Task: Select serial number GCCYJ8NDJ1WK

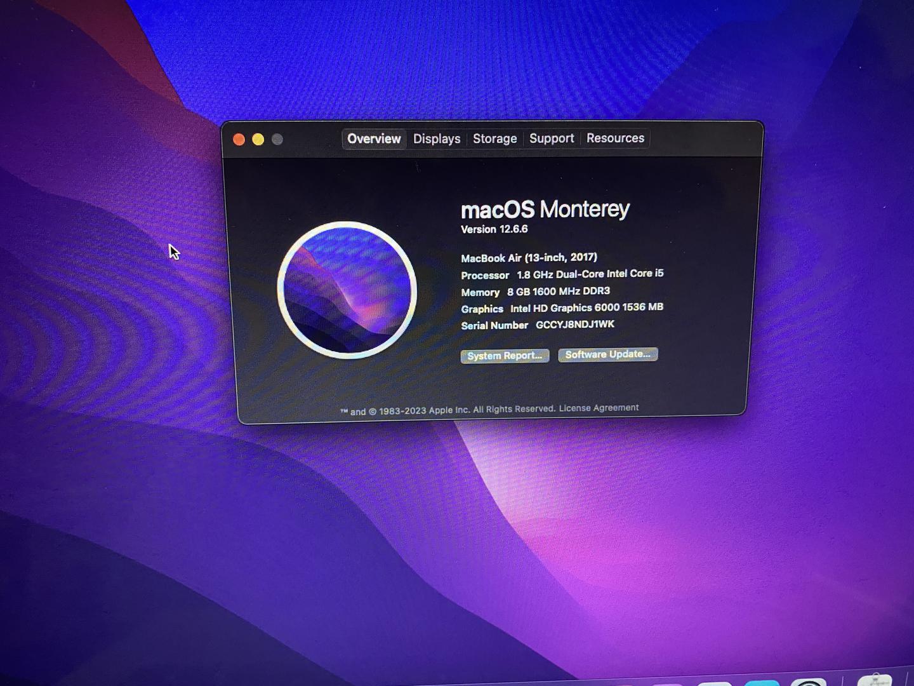Action: click(x=575, y=325)
